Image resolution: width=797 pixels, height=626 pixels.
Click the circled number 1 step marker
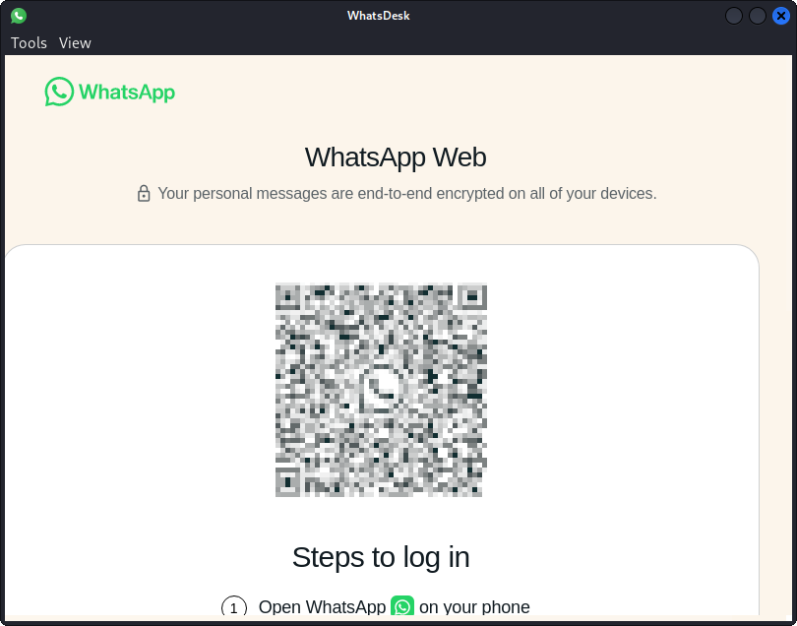[234, 606]
